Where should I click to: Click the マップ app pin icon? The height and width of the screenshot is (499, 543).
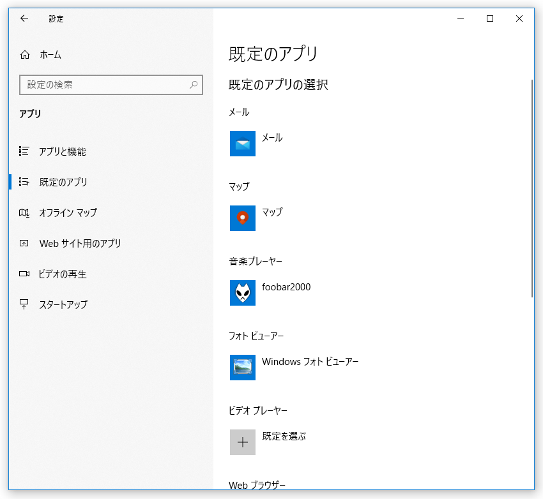(x=243, y=218)
